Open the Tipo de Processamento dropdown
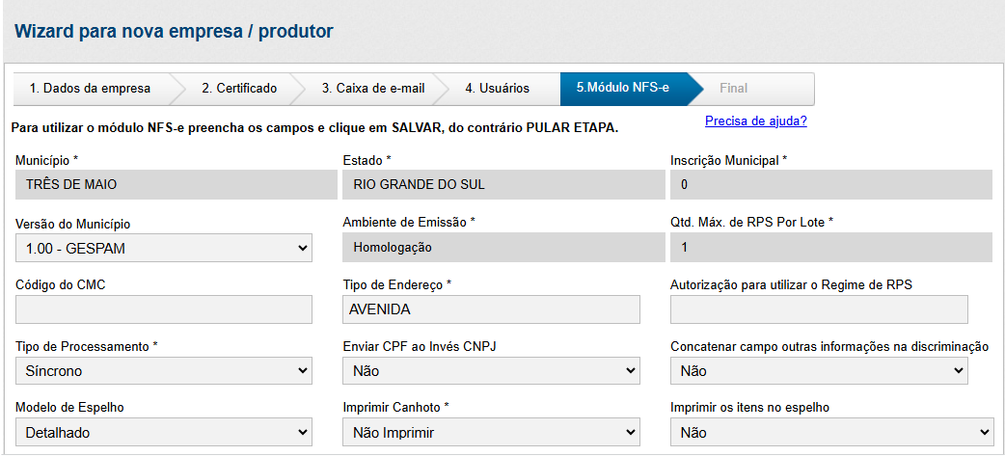1005x456 pixels. tap(164, 370)
